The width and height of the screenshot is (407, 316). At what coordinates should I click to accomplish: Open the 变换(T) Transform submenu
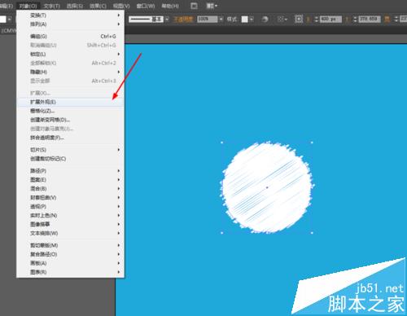point(71,15)
